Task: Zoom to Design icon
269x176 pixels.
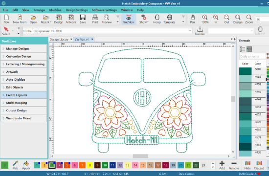Action: coord(238,19)
